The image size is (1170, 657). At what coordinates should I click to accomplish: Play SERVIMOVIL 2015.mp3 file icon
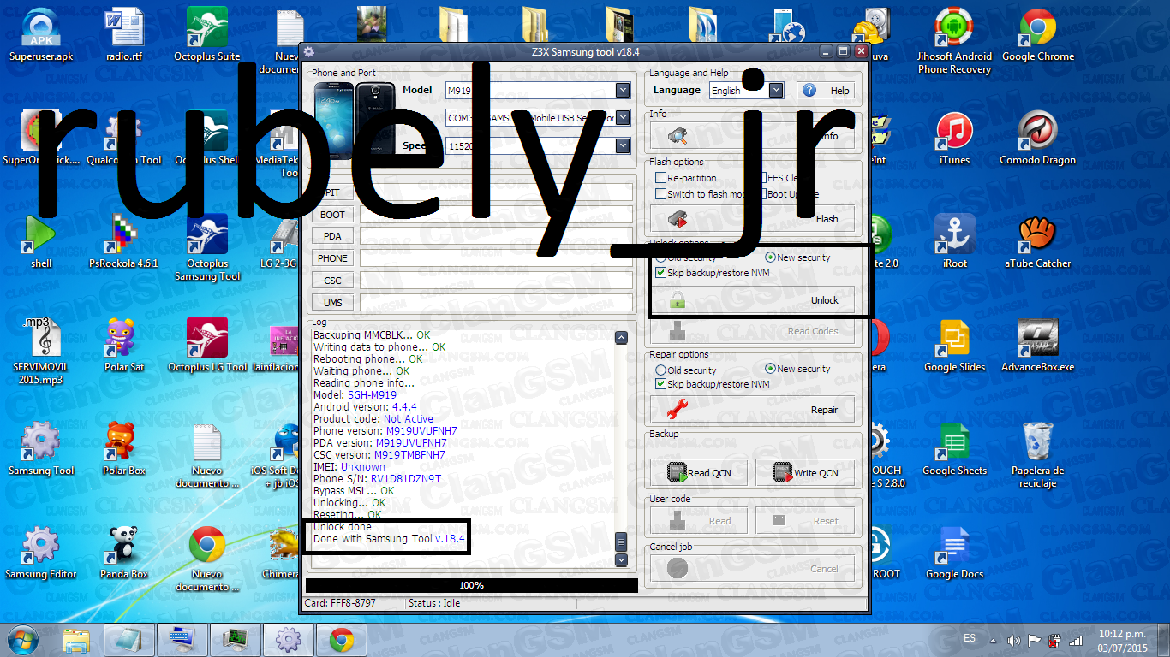[41, 352]
